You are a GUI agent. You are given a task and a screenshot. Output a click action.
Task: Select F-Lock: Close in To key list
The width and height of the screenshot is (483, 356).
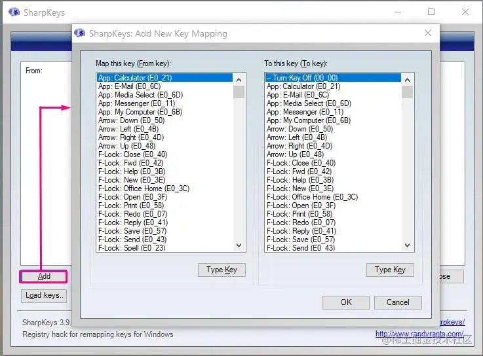[x=334, y=163]
